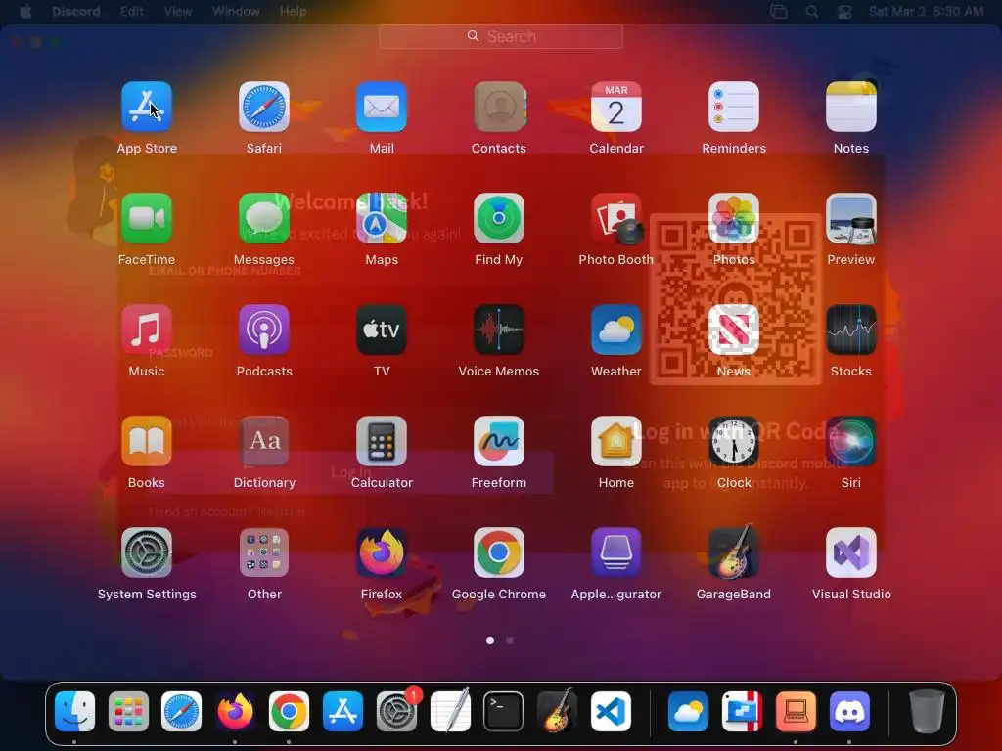1002x751 pixels.
Task: Open Home app
Action: coord(616,441)
